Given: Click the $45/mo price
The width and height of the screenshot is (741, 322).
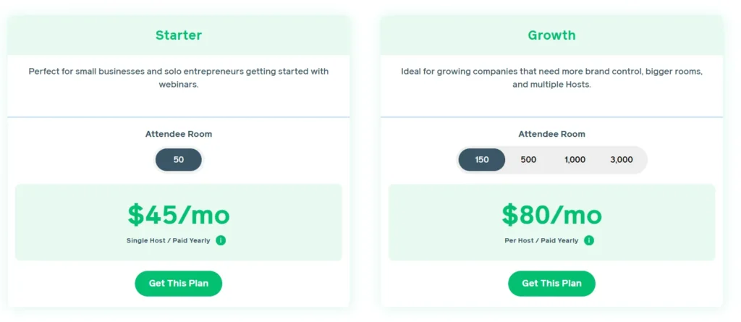Looking at the screenshot, I should tap(179, 215).
